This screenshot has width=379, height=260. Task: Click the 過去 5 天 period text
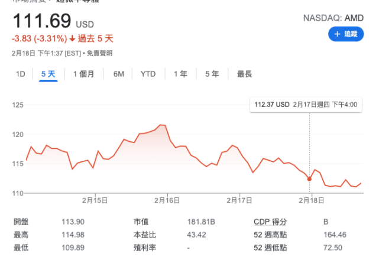click(95, 38)
